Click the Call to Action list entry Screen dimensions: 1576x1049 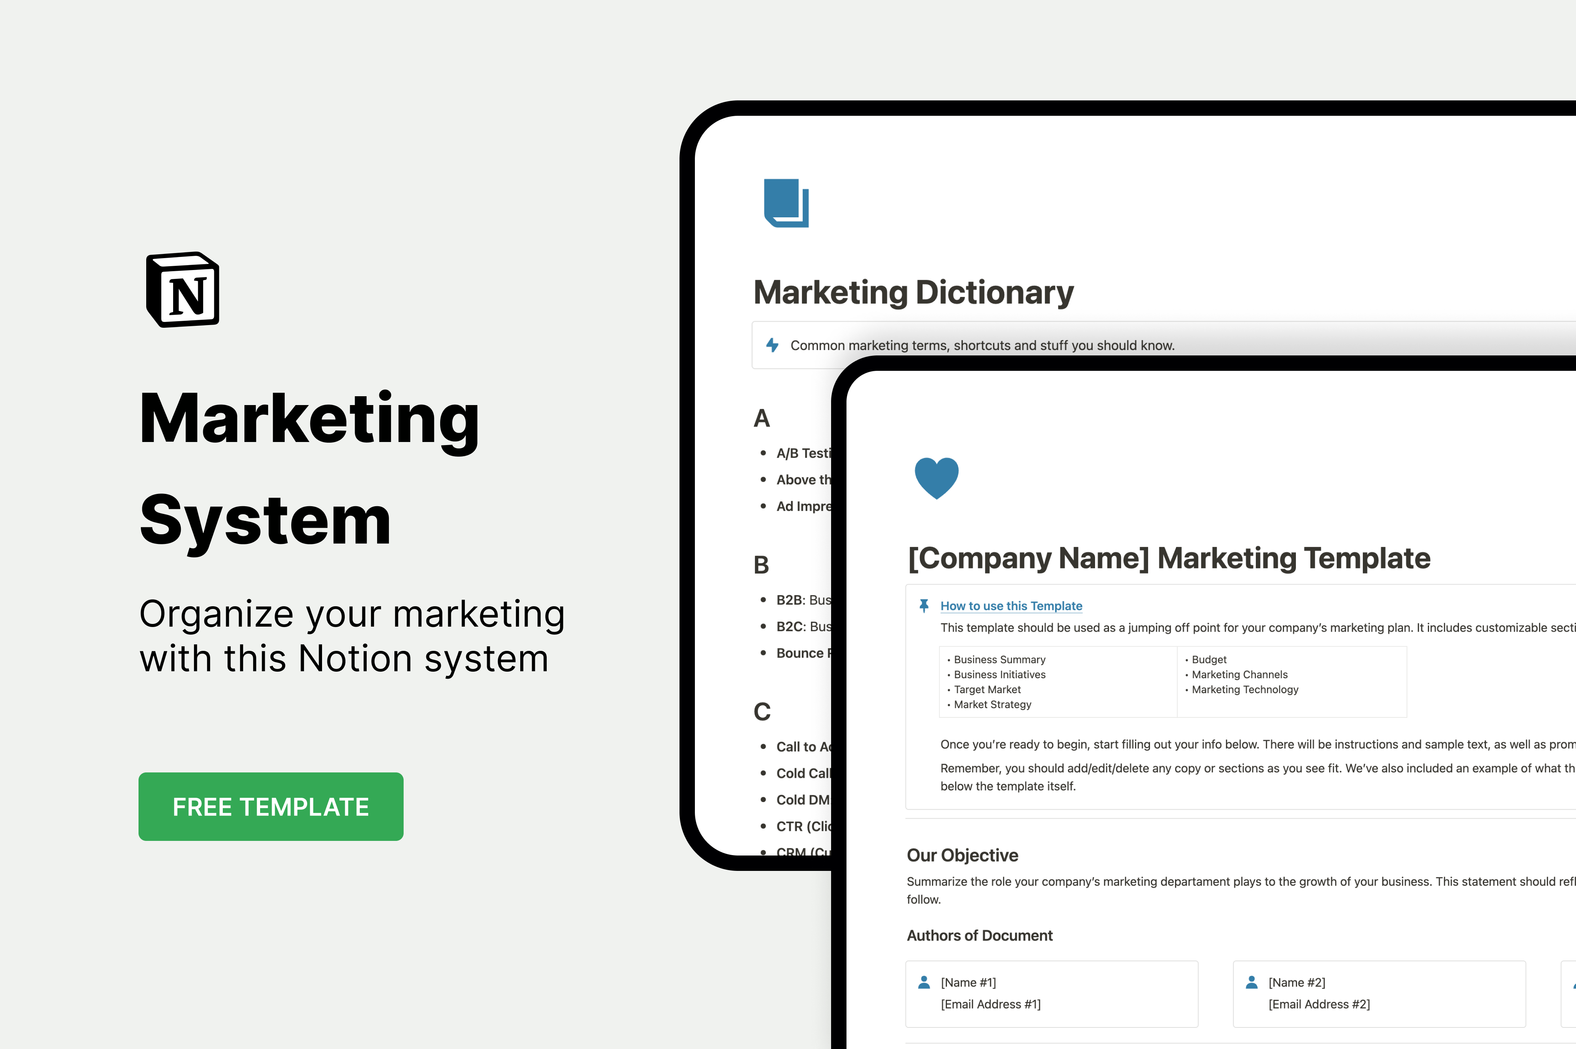pos(803,747)
